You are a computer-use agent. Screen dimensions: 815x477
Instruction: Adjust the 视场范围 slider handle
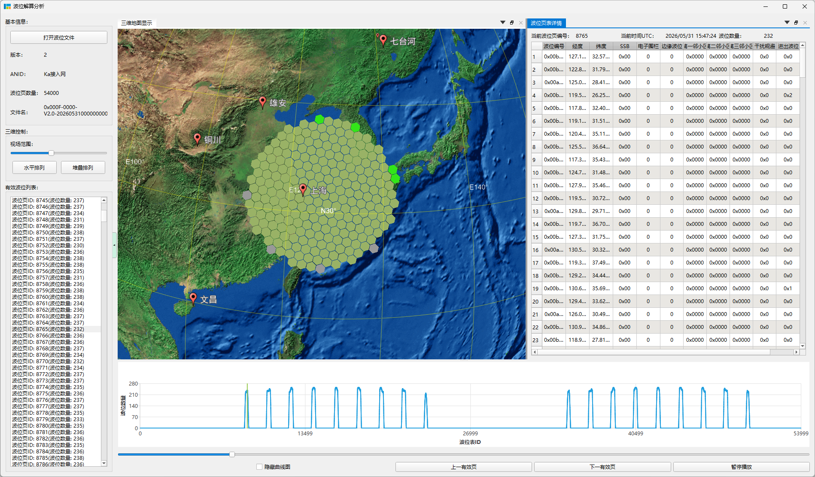(51, 153)
